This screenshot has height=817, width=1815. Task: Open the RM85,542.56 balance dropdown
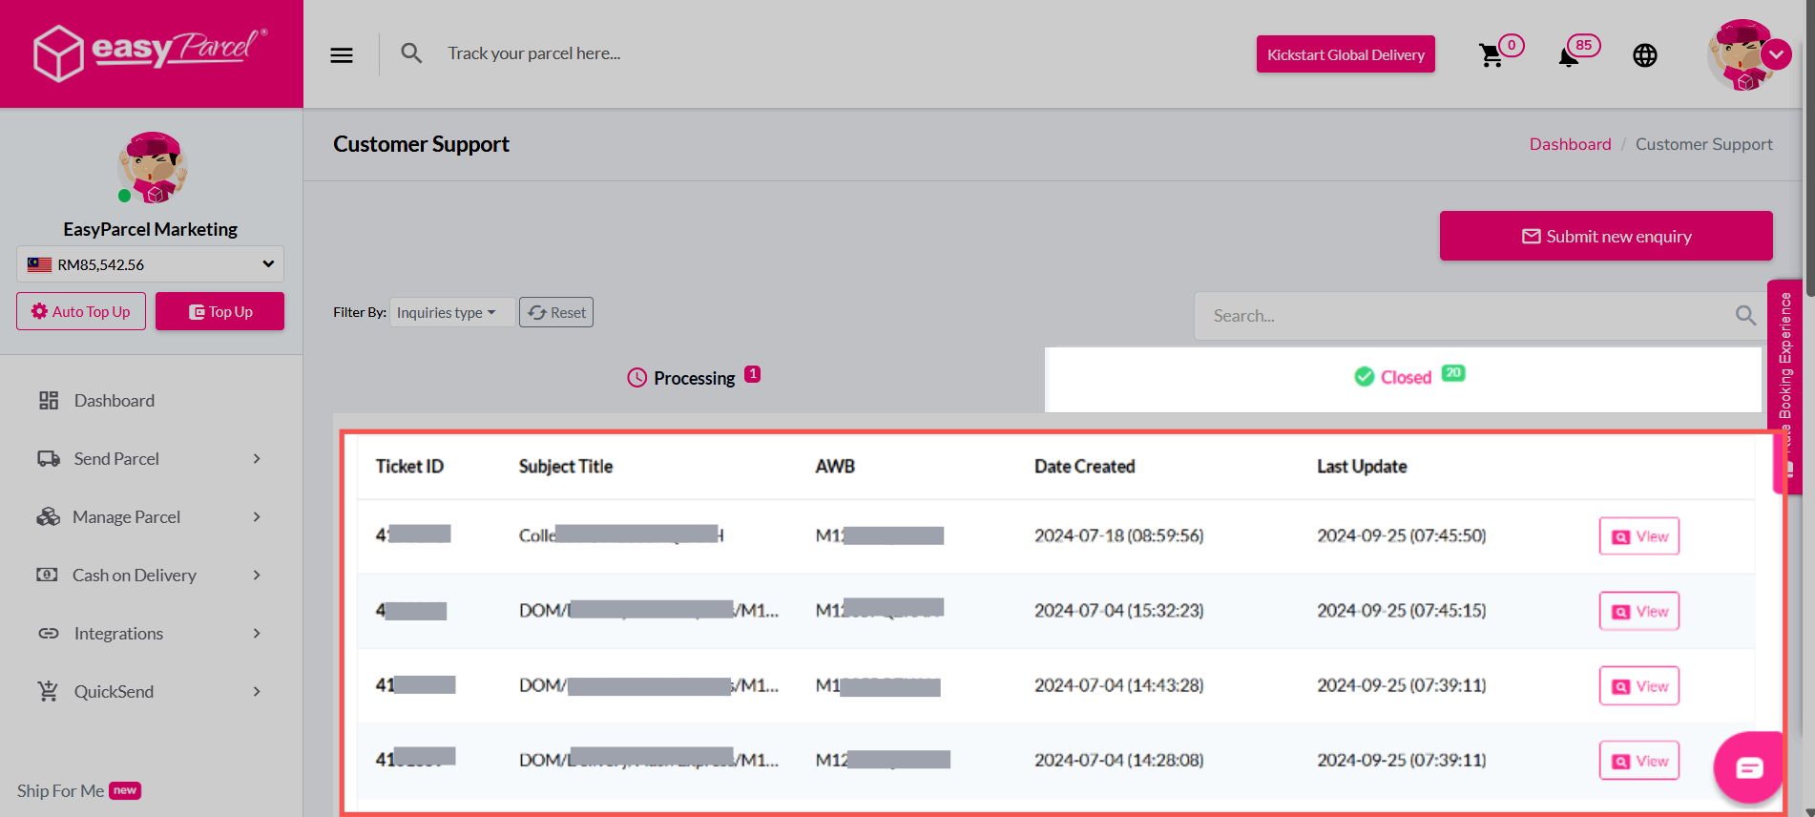pyautogui.click(x=150, y=264)
